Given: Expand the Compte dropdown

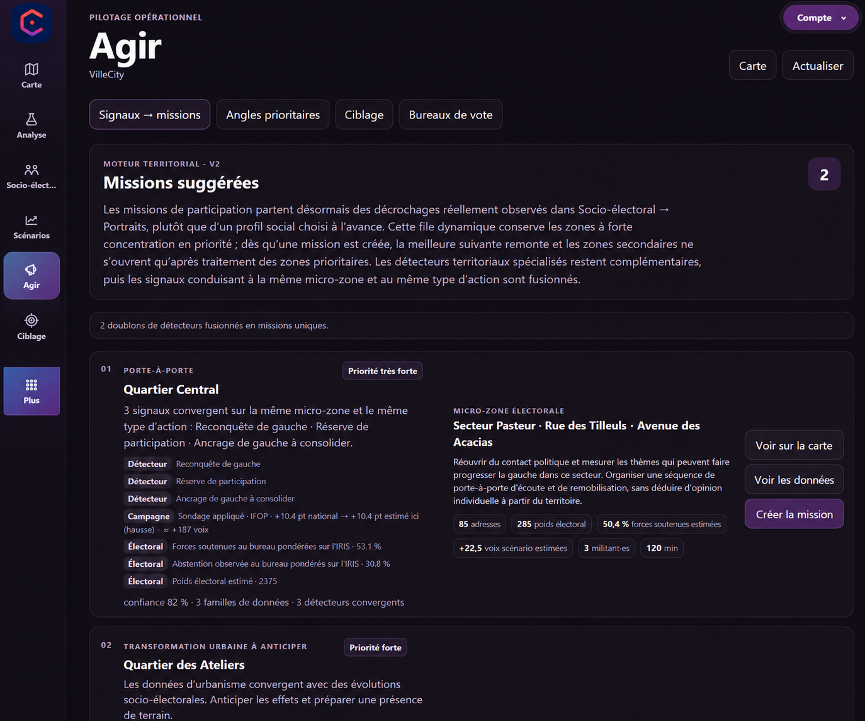Looking at the screenshot, I should click(821, 18).
